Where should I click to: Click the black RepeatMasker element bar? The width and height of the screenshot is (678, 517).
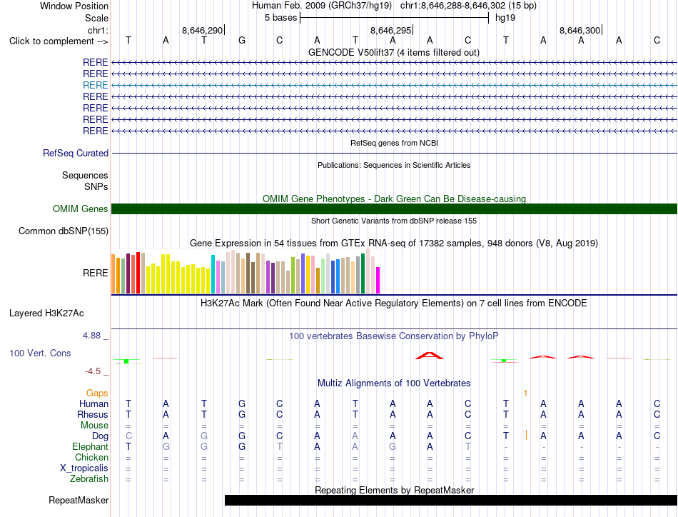[x=450, y=500]
